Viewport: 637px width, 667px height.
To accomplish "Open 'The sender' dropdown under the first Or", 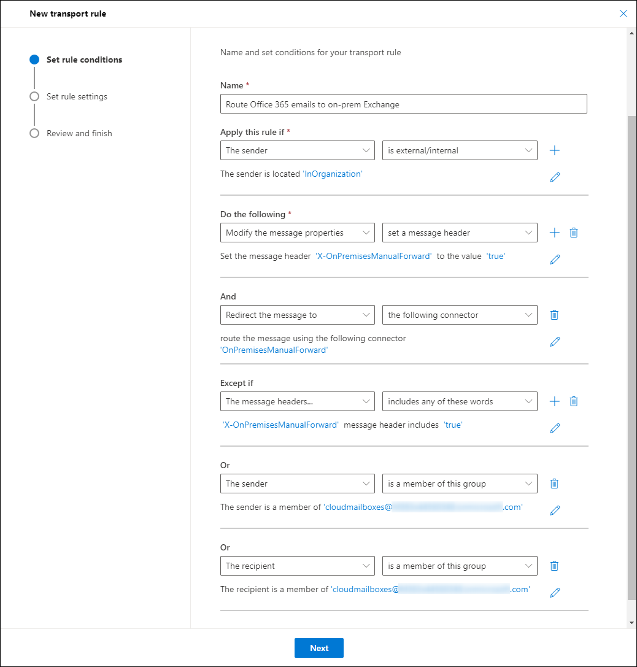I will pyautogui.click(x=298, y=484).
